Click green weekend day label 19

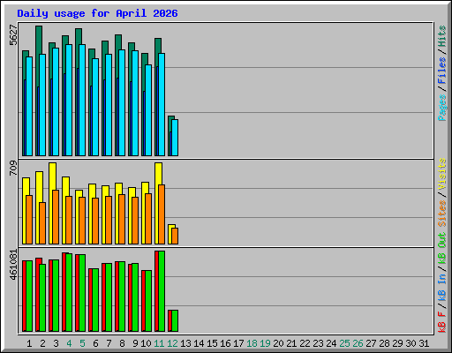coord(265,343)
